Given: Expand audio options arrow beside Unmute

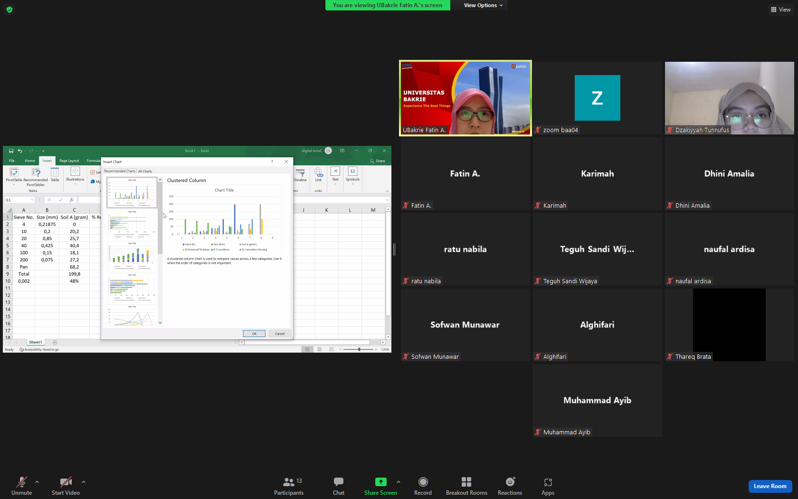Looking at the screenshot, I should click(37, 482).
